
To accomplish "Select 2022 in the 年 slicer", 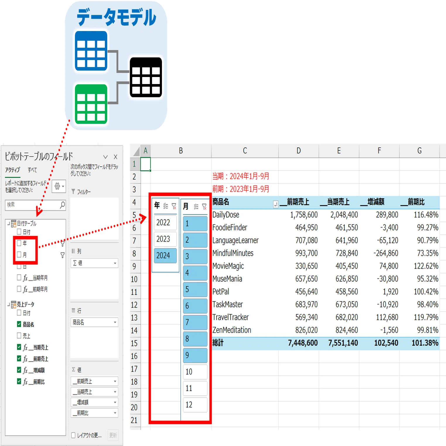I will click(x=165, y=223).
